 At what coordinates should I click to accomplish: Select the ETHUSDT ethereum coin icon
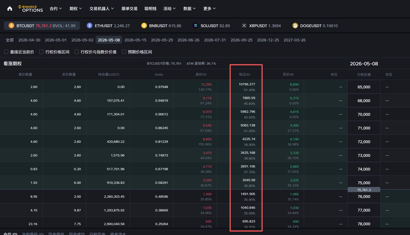coord(90,26)
